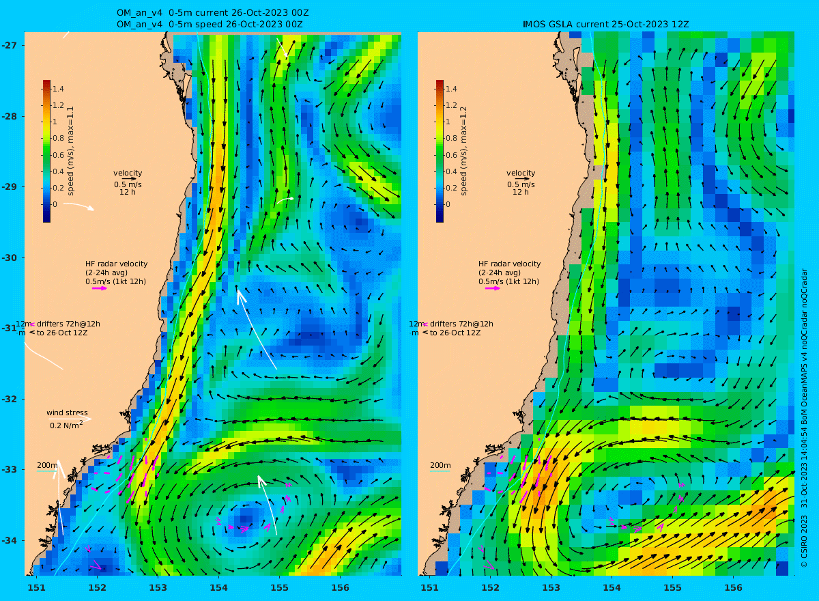Click the longitude label "153" under the left panel
Viewport: 819px width, 601px height.
[x=158, y=587]
